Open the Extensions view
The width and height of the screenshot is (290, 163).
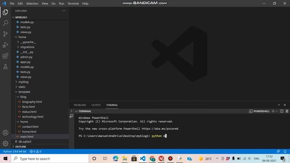click(x=5, y=56)
